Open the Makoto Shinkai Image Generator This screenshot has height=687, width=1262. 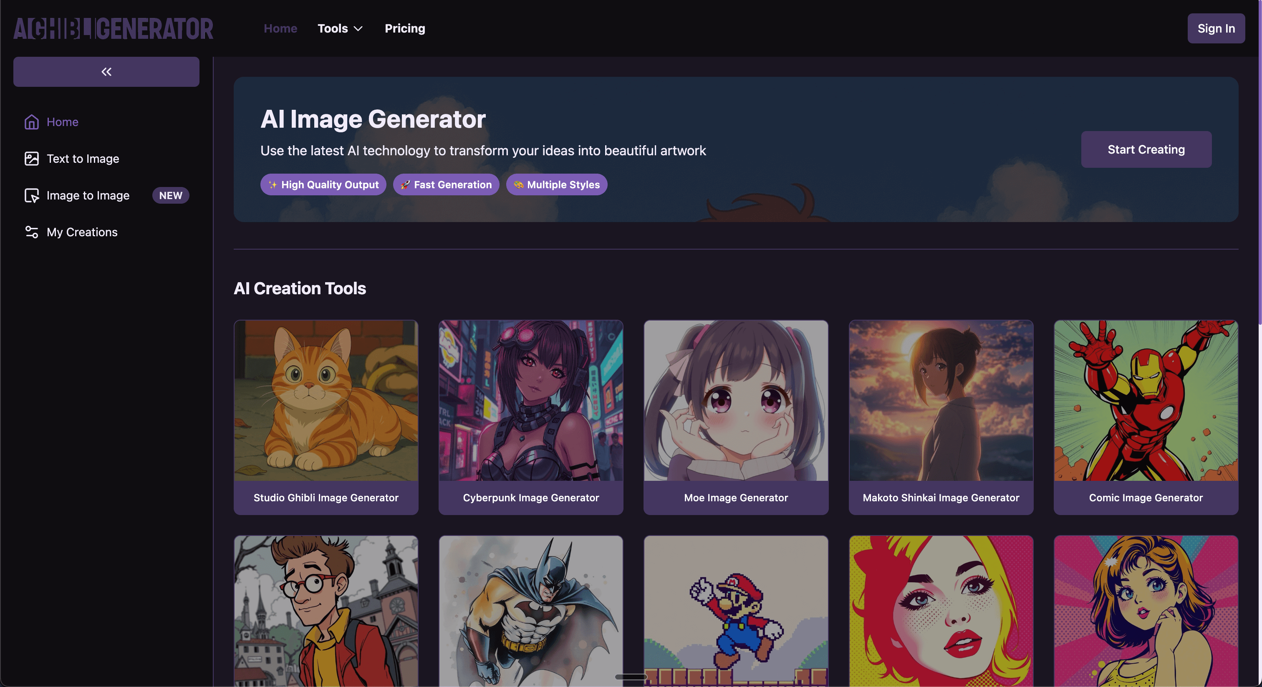click(x=941, y=417)
